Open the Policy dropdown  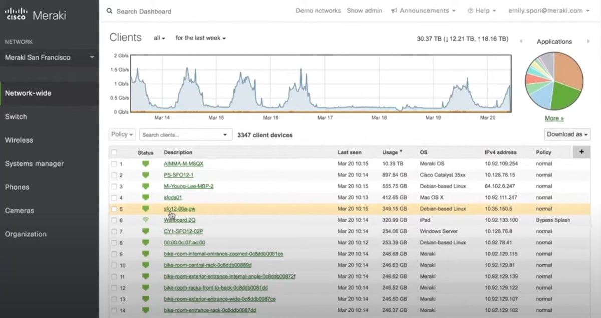coord(122,134)
